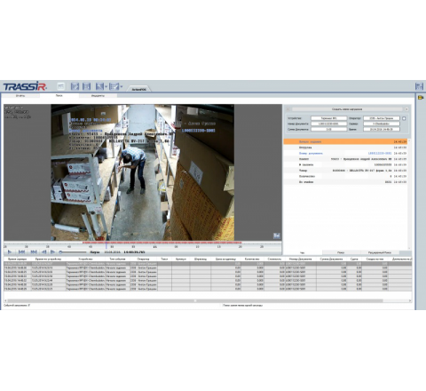
Task: Click the export frame icon on video
Action: 277,235
